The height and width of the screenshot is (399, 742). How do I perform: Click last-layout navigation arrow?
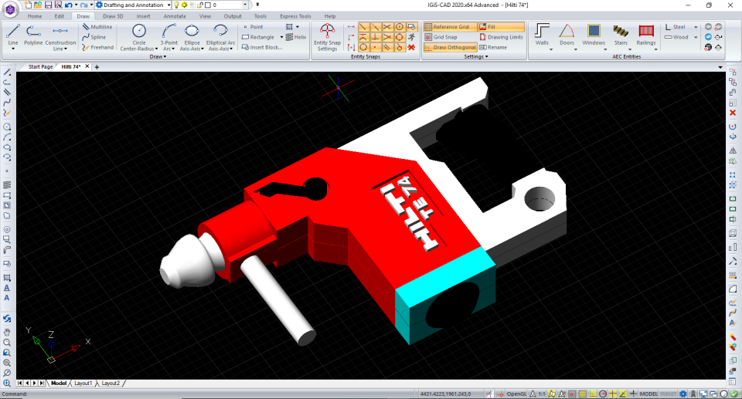pyautogui.click(x=42, y=383)
